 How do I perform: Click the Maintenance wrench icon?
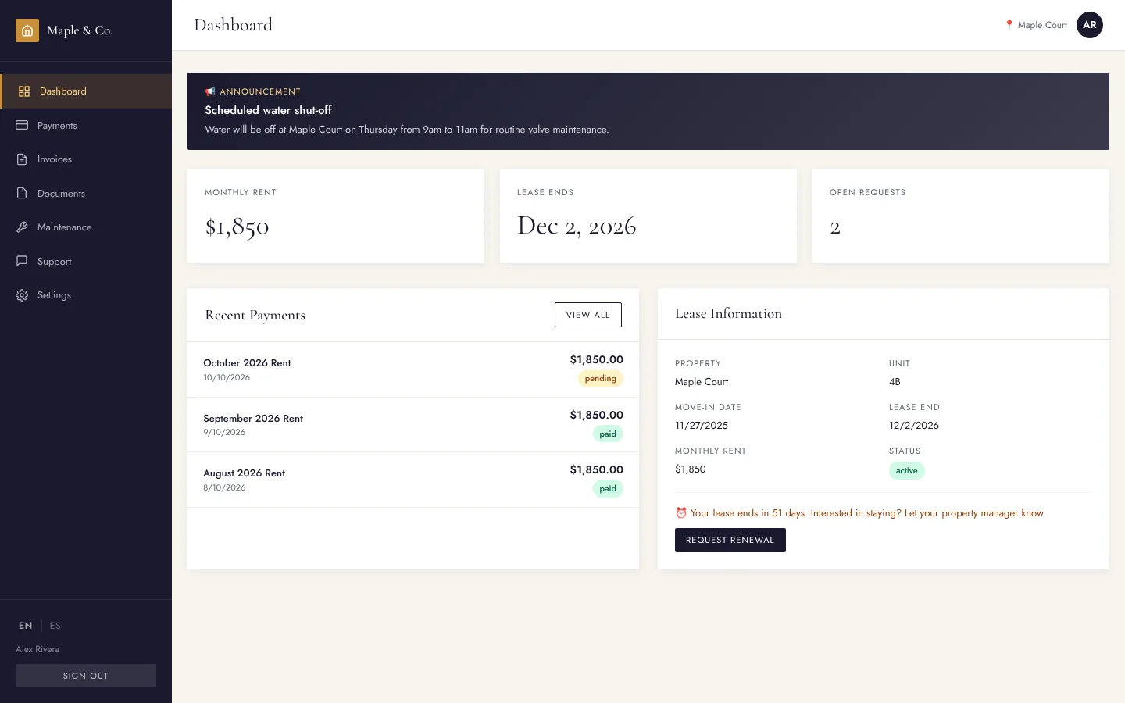tap(22, 227)
